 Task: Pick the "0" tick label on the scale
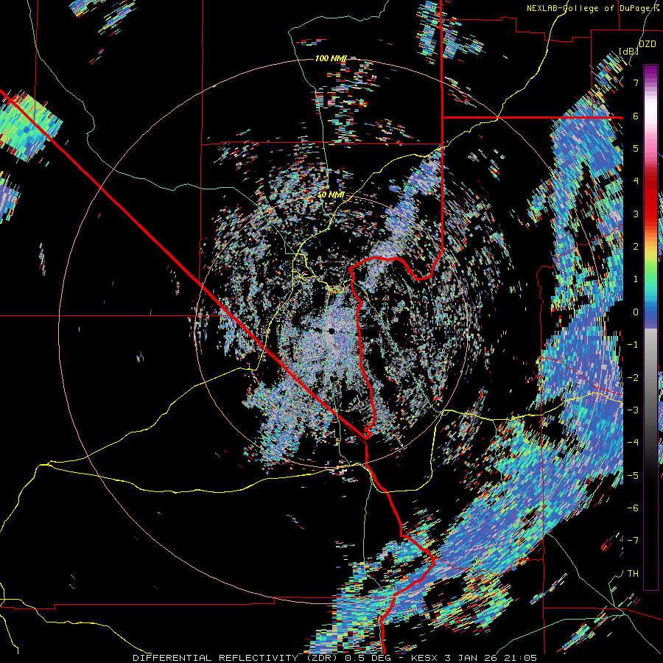click(636, 312)
